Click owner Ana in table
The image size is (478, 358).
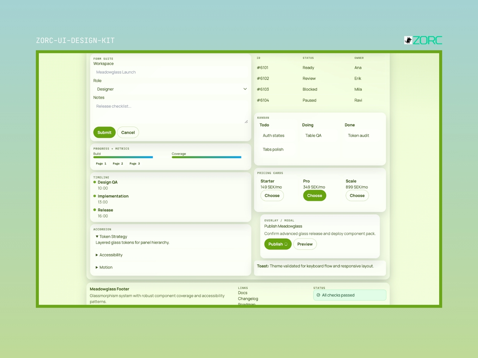click(x=358, y=68)
